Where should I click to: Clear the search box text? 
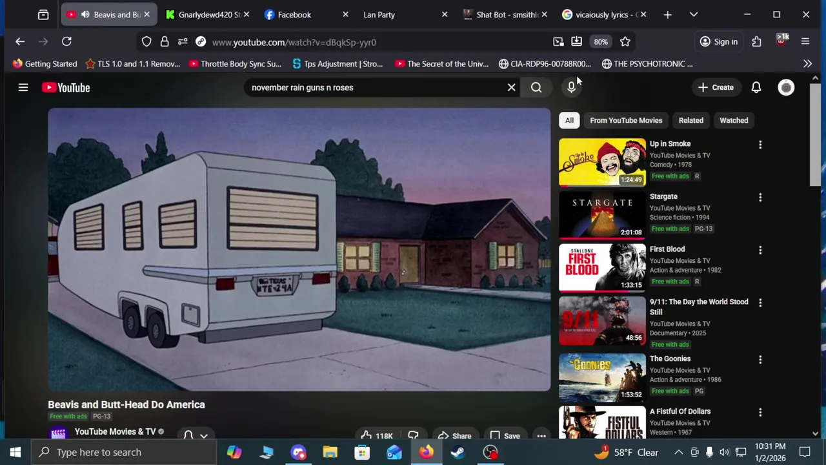[511, 87]
